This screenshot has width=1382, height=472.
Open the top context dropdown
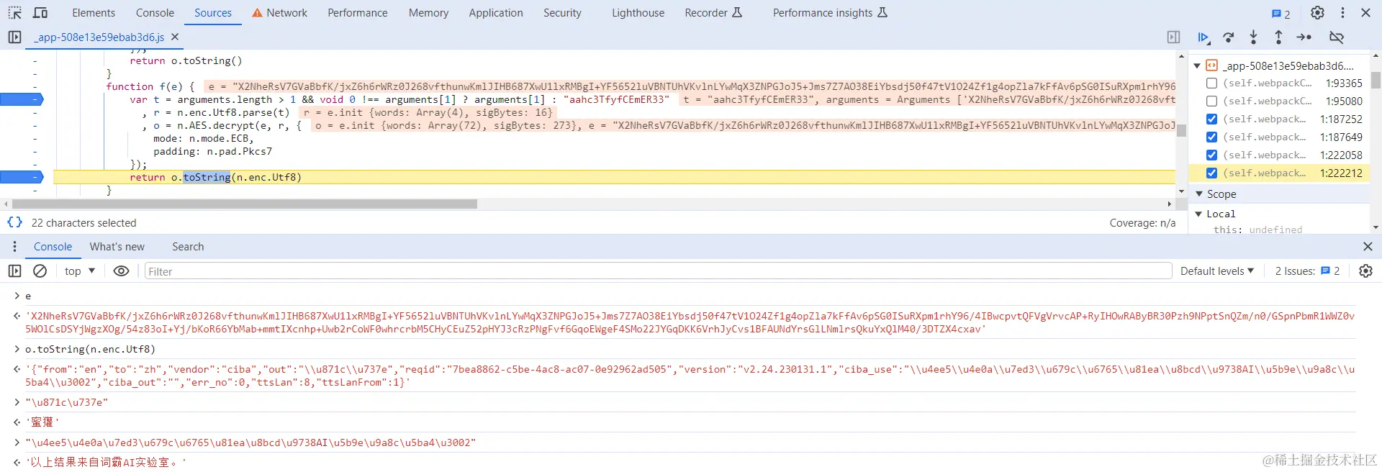80,271
